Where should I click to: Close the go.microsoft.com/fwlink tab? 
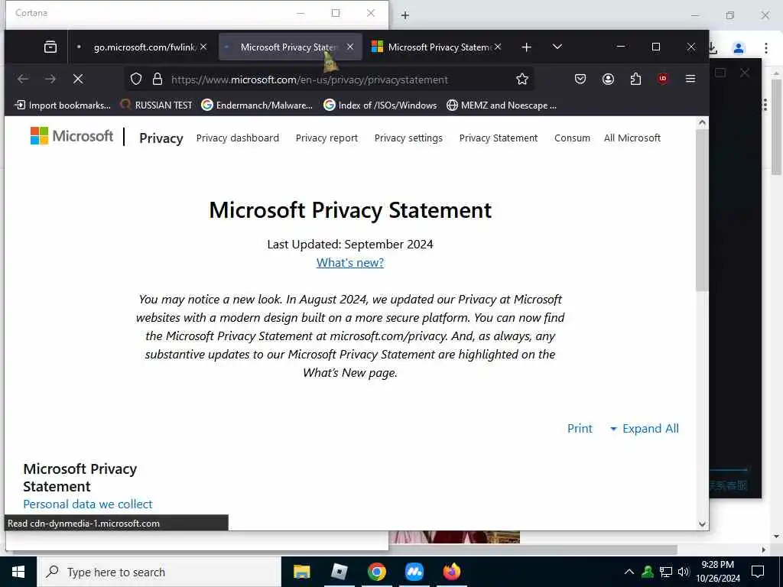click(x=203, y=47)
